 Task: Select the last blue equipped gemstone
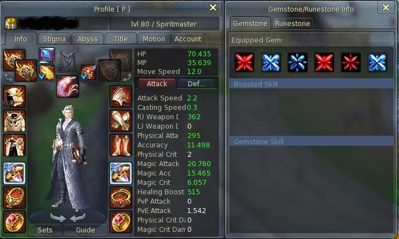click(x=377, y=62)
